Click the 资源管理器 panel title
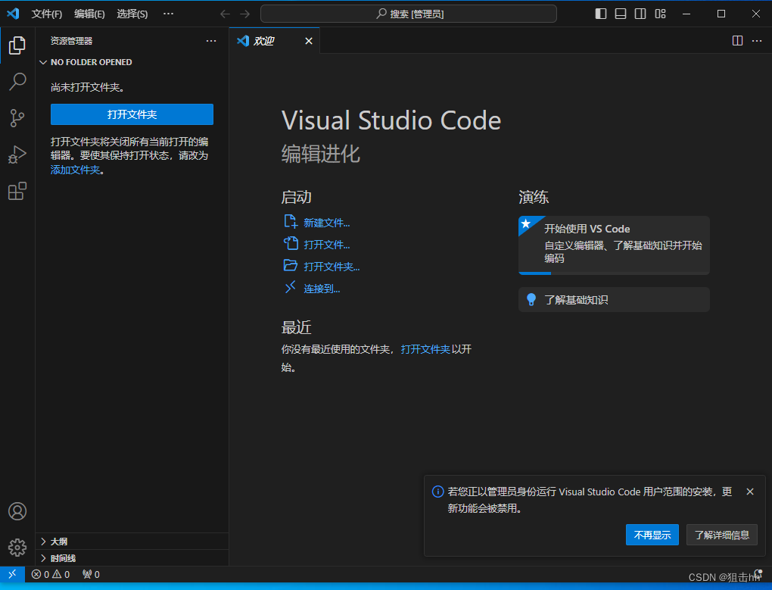 click(x=71, y=41)
